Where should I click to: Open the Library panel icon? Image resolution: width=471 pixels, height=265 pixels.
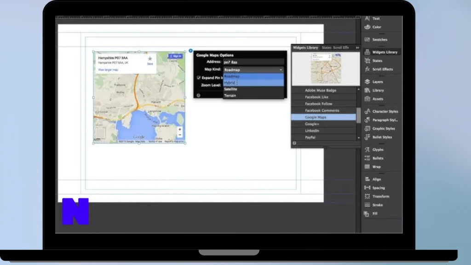point(367,90)
